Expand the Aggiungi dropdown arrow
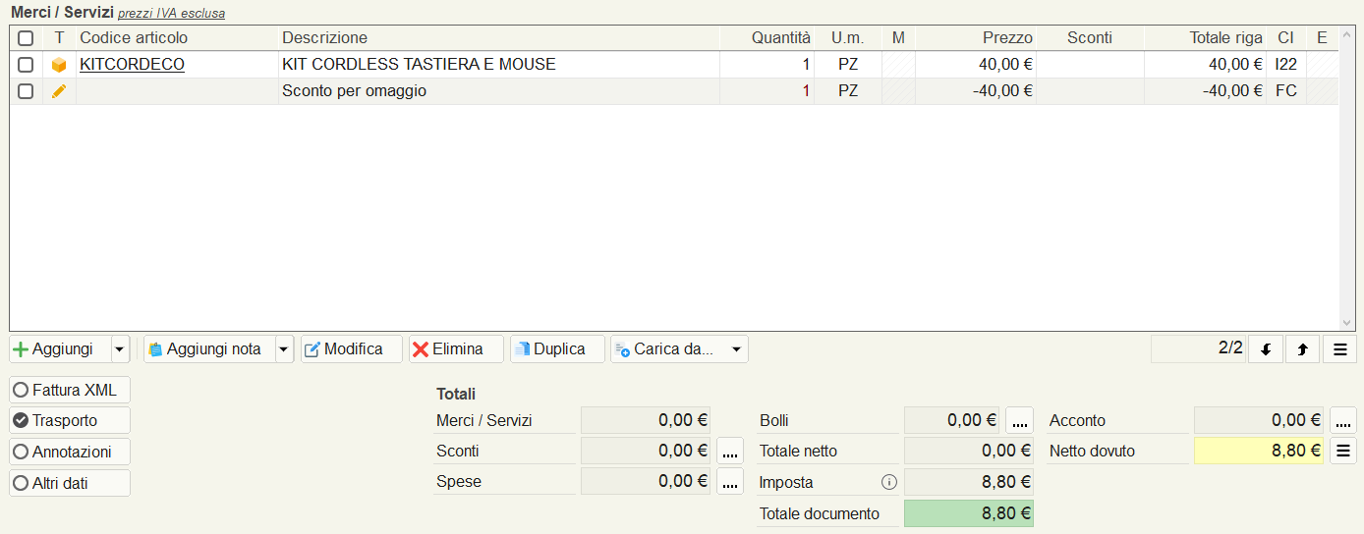This screenshot has width=1364, height=534. click(x=120, y=349)
